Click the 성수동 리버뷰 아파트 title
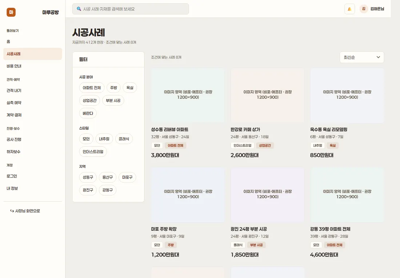 [x=170, y=130]
